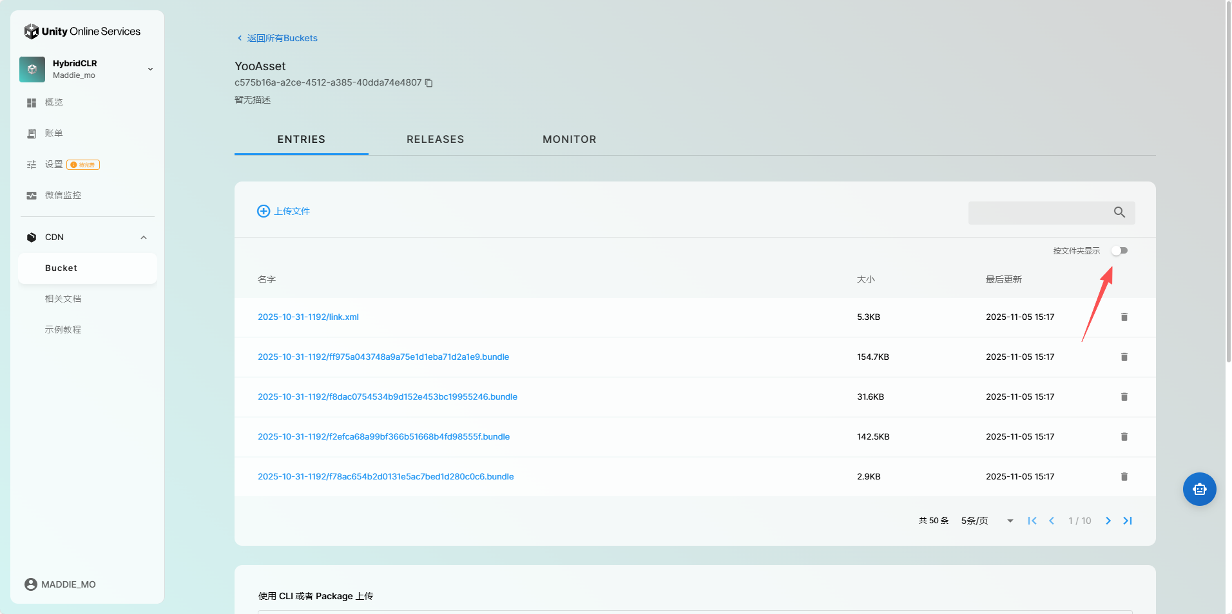Open 相关文档 documentation link
The width and height of the screenshot is (1232, 614).
click(x=63, y=299)
